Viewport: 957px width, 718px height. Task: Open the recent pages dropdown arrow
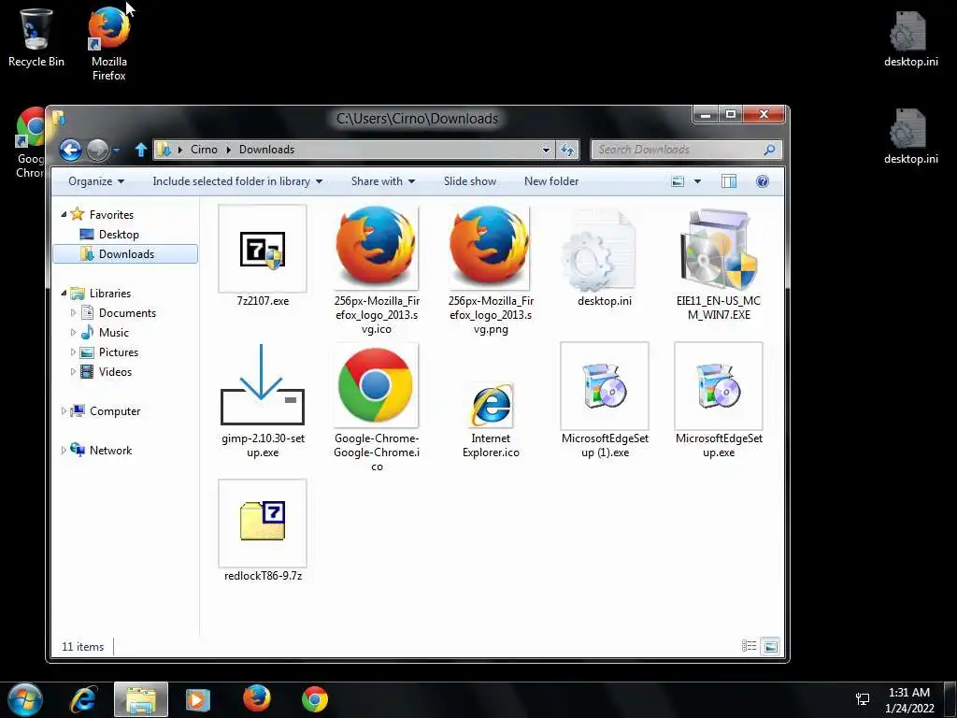tap(116, 150)
